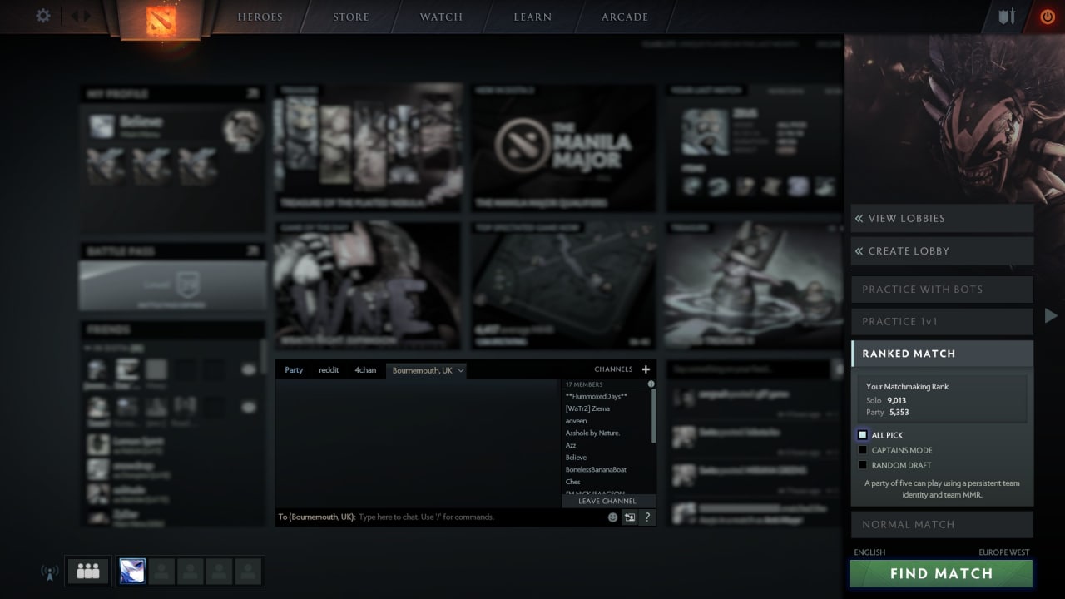This screenshot has height=599, width=1065.
Task: Check the Captains Mode option
Action: 863,450
